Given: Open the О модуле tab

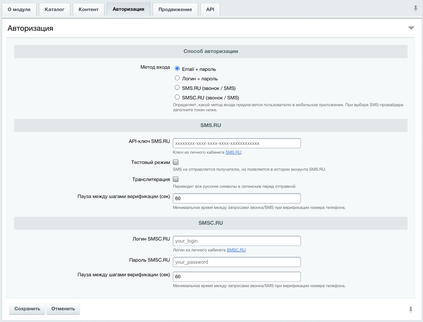Looking at the screenshot, I should pyautogui.click(x=19, y=9).
